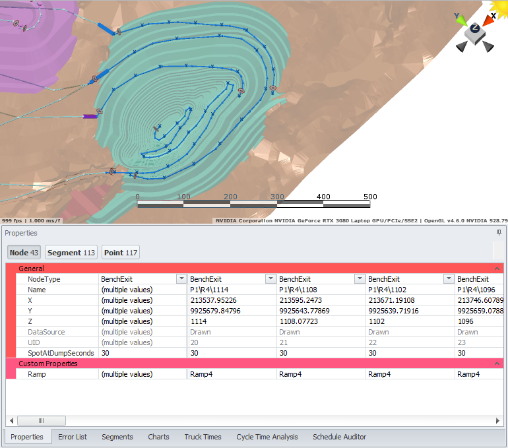Open the NodeType dropdown in the multiple values column
508x448 pixels.
tap(181, 279)
